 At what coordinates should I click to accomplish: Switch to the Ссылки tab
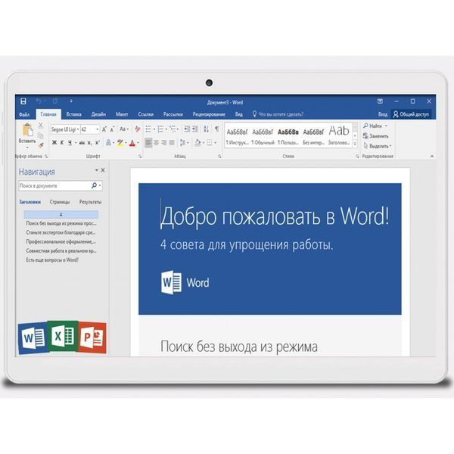(145, 114)
